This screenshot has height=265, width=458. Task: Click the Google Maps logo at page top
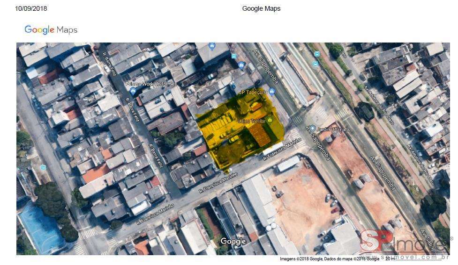[51, 30]
